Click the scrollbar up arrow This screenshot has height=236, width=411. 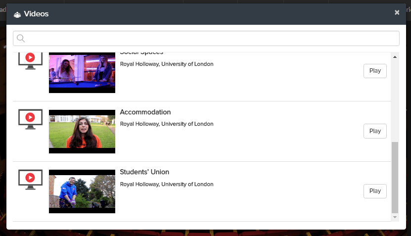tap(395, 57)
